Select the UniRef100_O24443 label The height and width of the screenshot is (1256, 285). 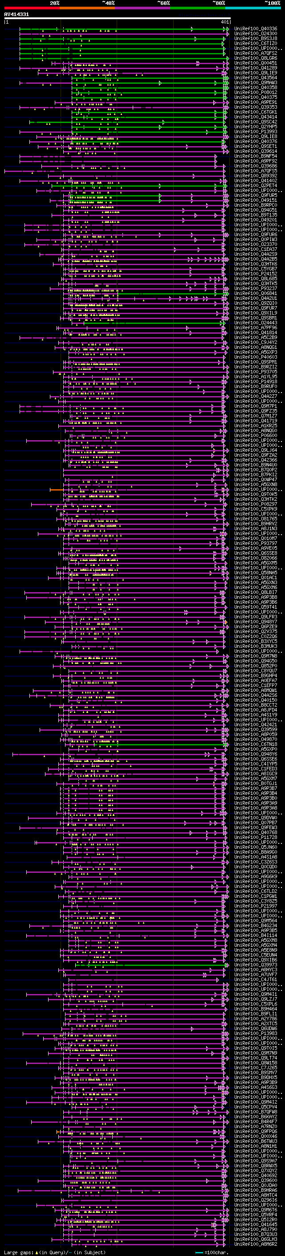256,322
